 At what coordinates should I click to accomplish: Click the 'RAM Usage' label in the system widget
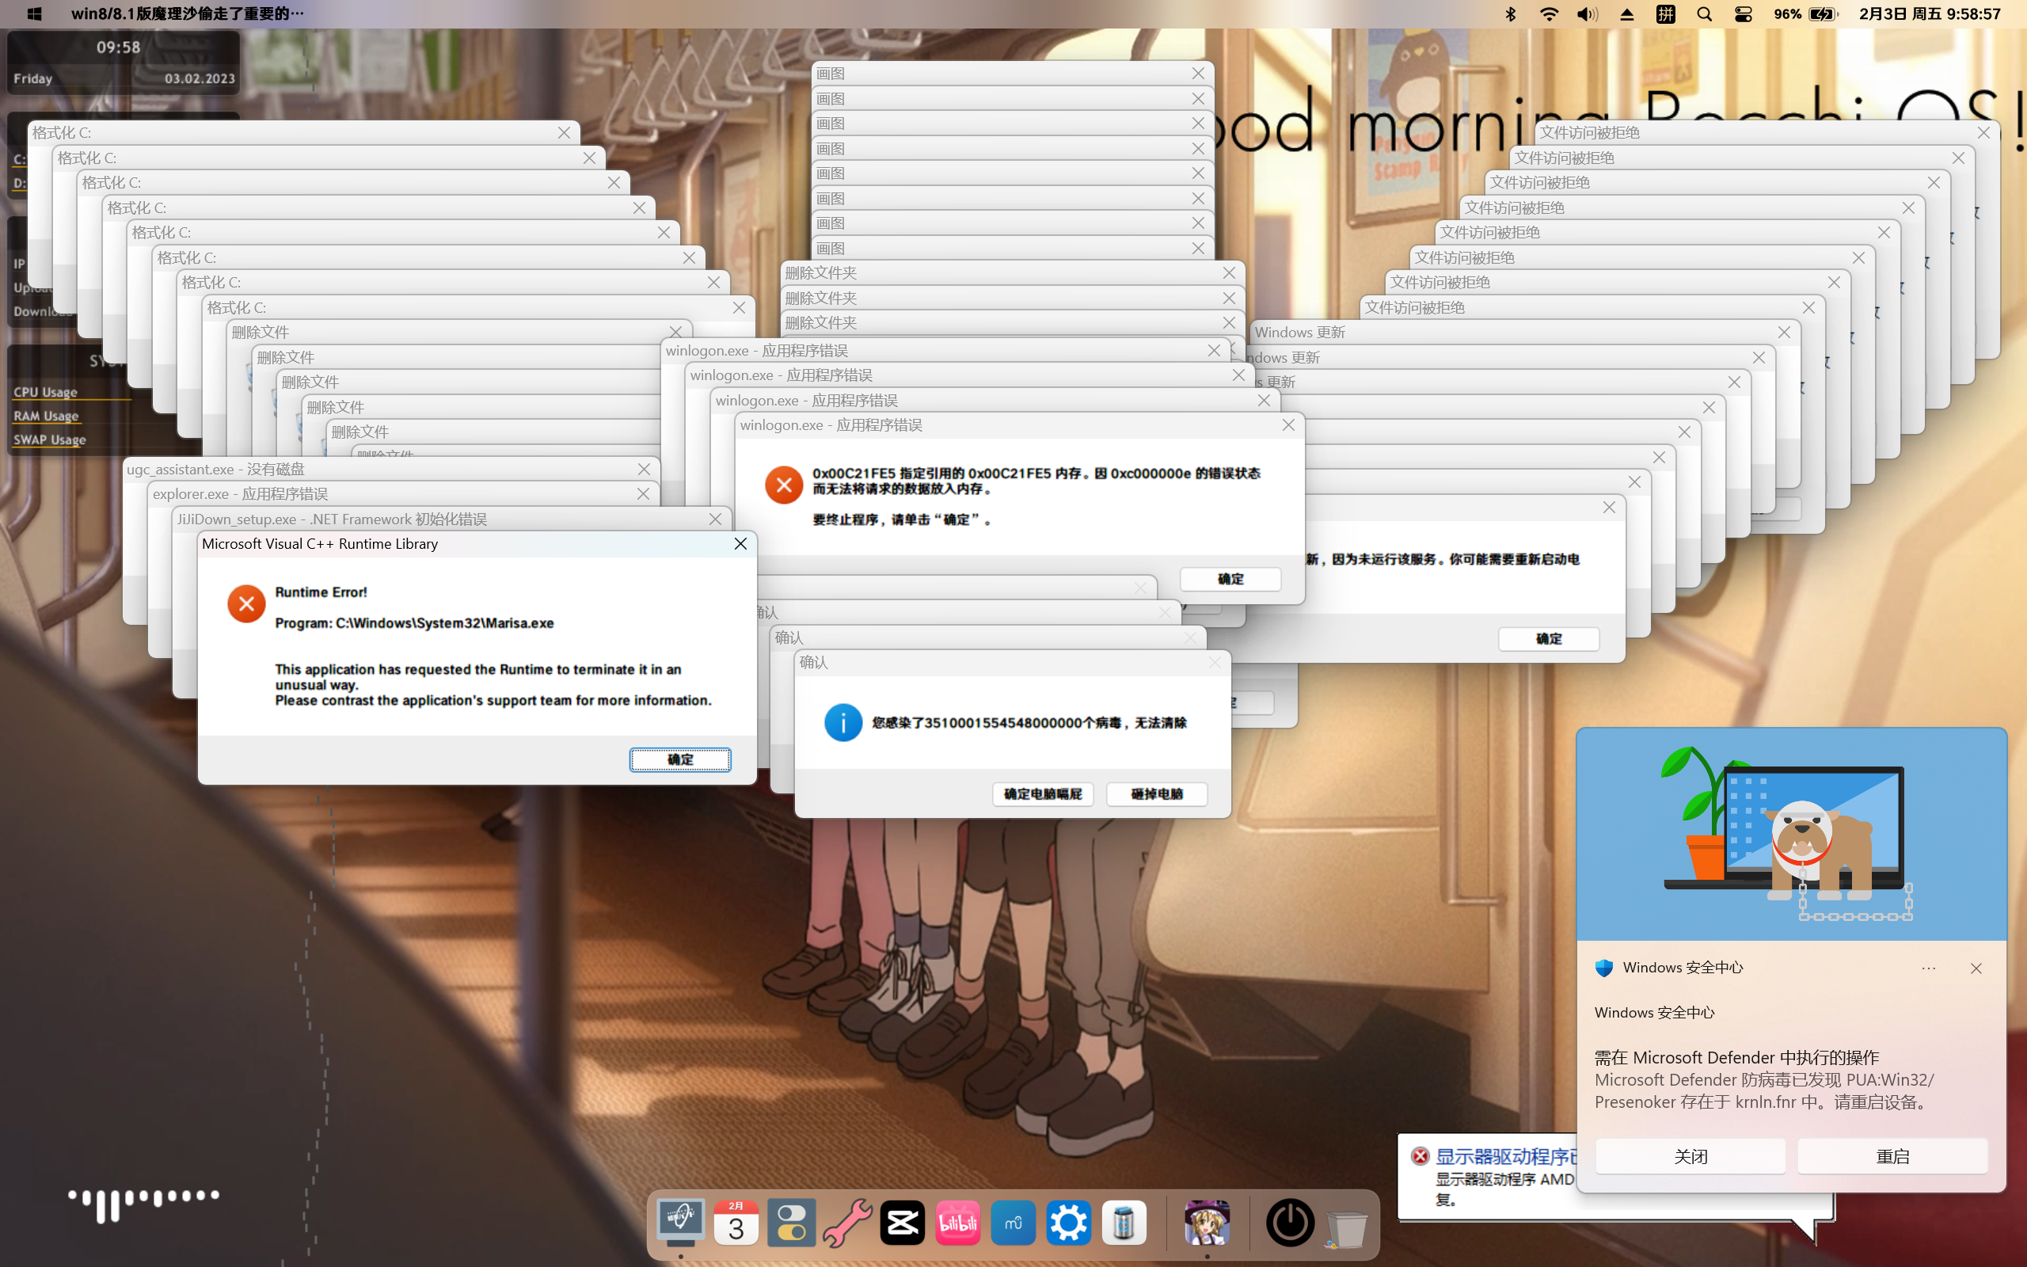[46, 416]
